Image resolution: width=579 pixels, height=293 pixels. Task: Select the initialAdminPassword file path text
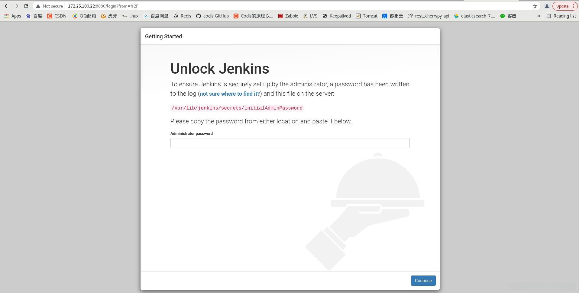237,108
